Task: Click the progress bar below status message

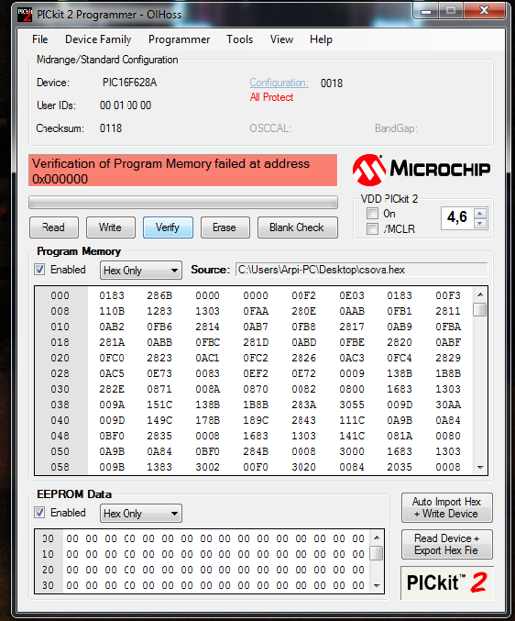Action: [x=183, y=202]
